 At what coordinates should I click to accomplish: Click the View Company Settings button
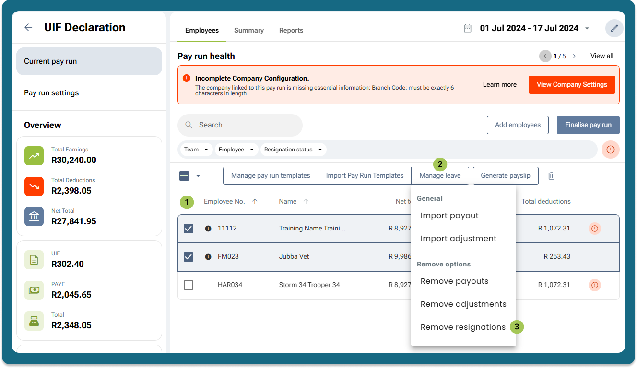(571, 85)
